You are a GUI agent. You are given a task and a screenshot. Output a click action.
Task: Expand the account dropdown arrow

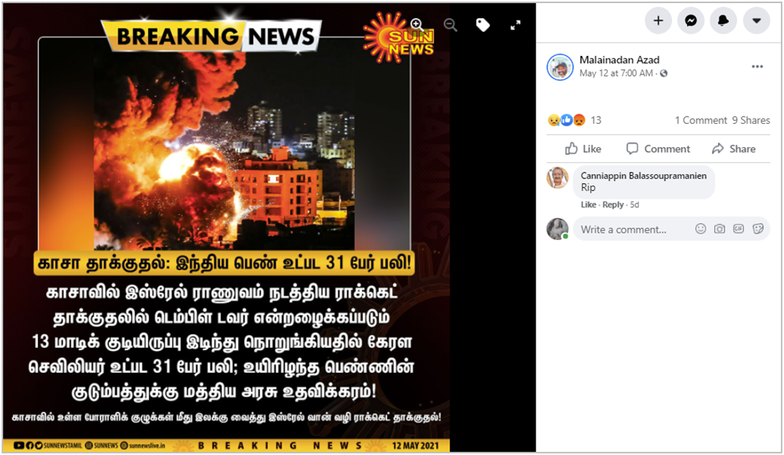tap(757, 21)
